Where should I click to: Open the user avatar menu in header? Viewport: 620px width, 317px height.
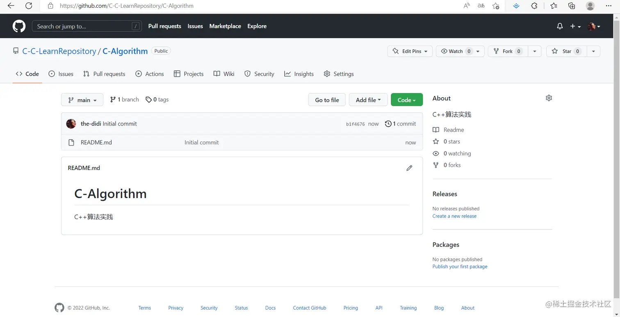[x=594, y=26]
